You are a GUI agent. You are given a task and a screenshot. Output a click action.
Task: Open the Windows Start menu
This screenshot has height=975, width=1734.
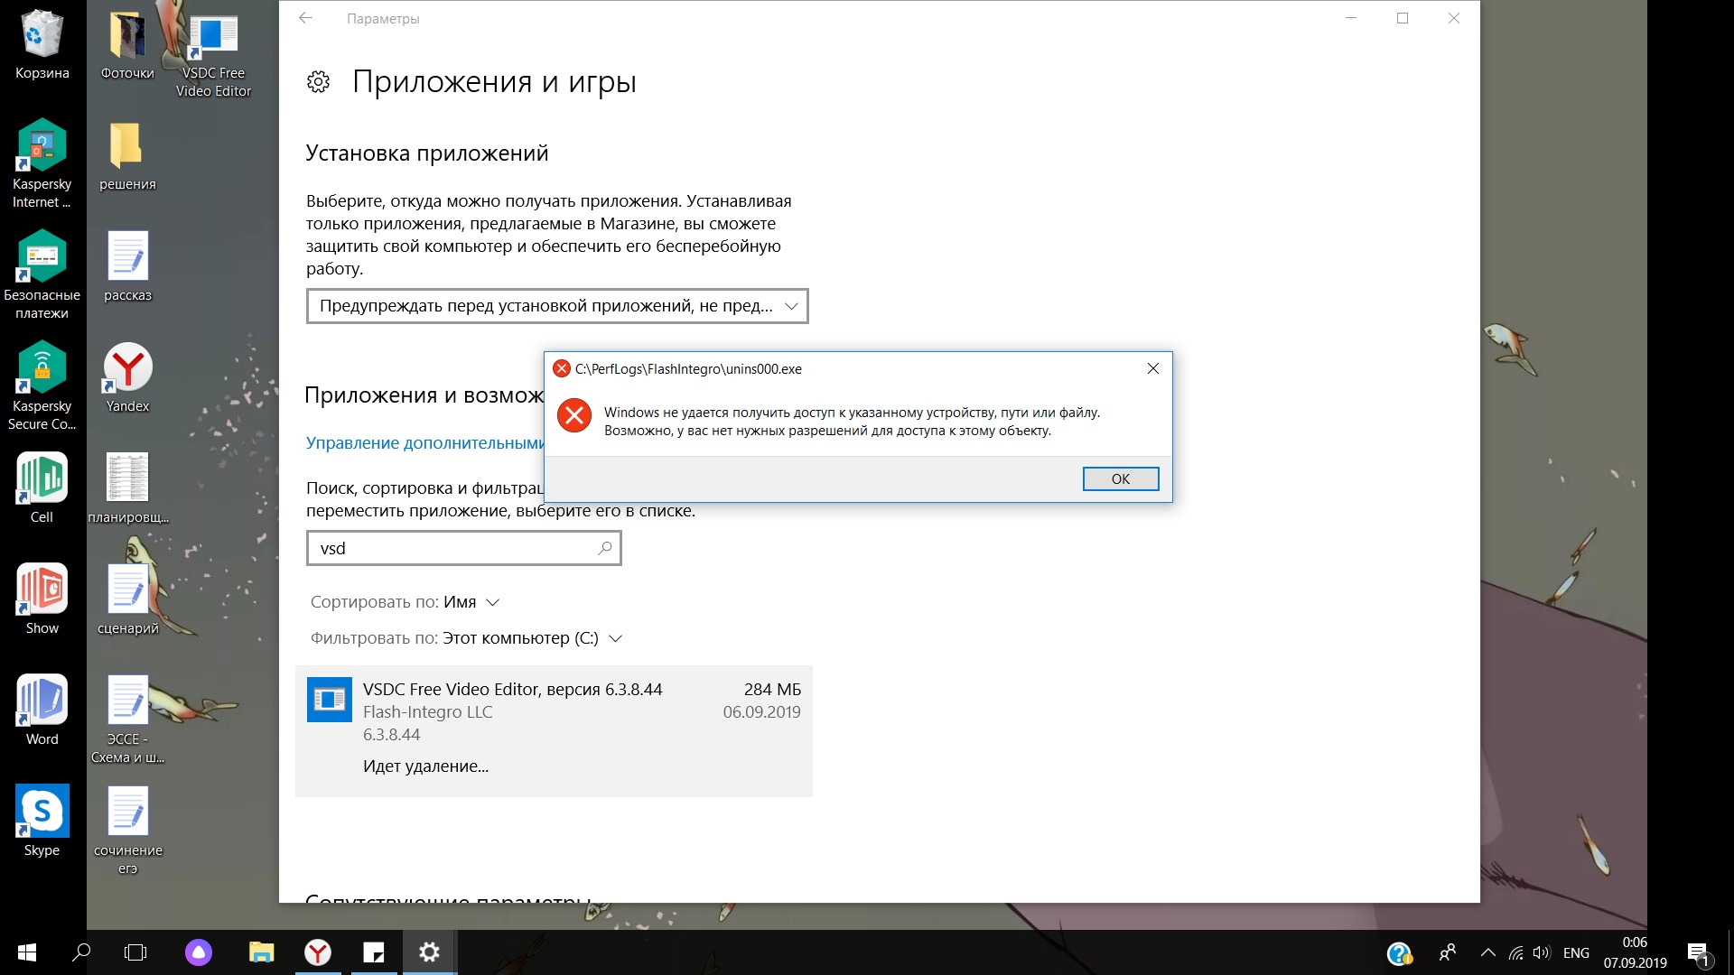click(27, 952)
